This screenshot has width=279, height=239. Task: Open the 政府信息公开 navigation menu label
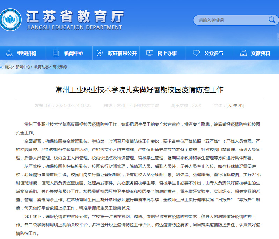tap(122, 53)
